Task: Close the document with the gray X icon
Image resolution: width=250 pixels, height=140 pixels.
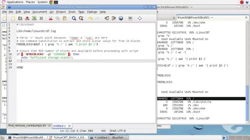Action: click(x=41, y=18)
